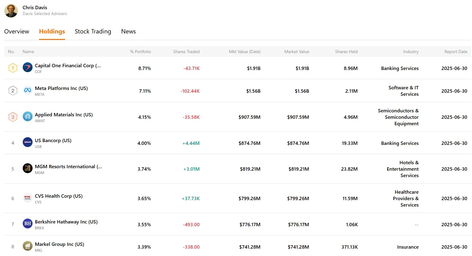This screenshot has width=472, height=256.
Task: Click the META ticker symbol
Action: (x=40, y=95)
